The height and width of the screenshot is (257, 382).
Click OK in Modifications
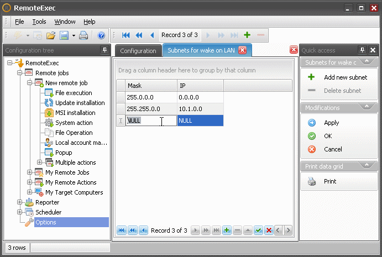[328, 136]
